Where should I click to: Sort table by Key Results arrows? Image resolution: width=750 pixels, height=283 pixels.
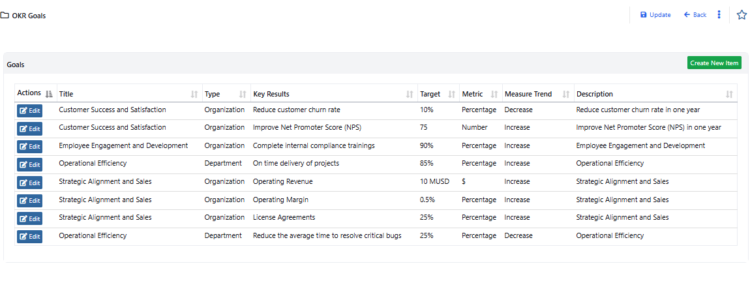coord(410,95)
